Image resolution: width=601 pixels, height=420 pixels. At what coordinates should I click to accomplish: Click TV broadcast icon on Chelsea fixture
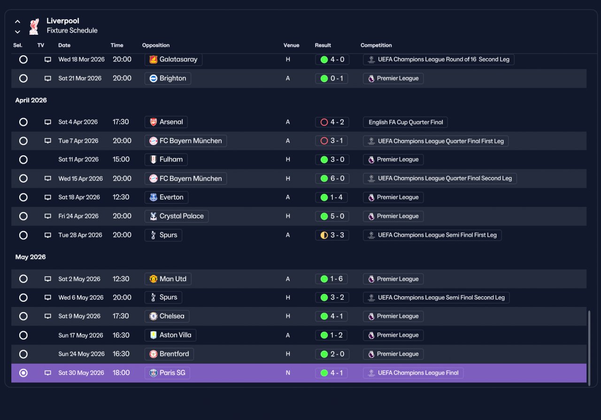pyautogui.click(x=47, y=316)
